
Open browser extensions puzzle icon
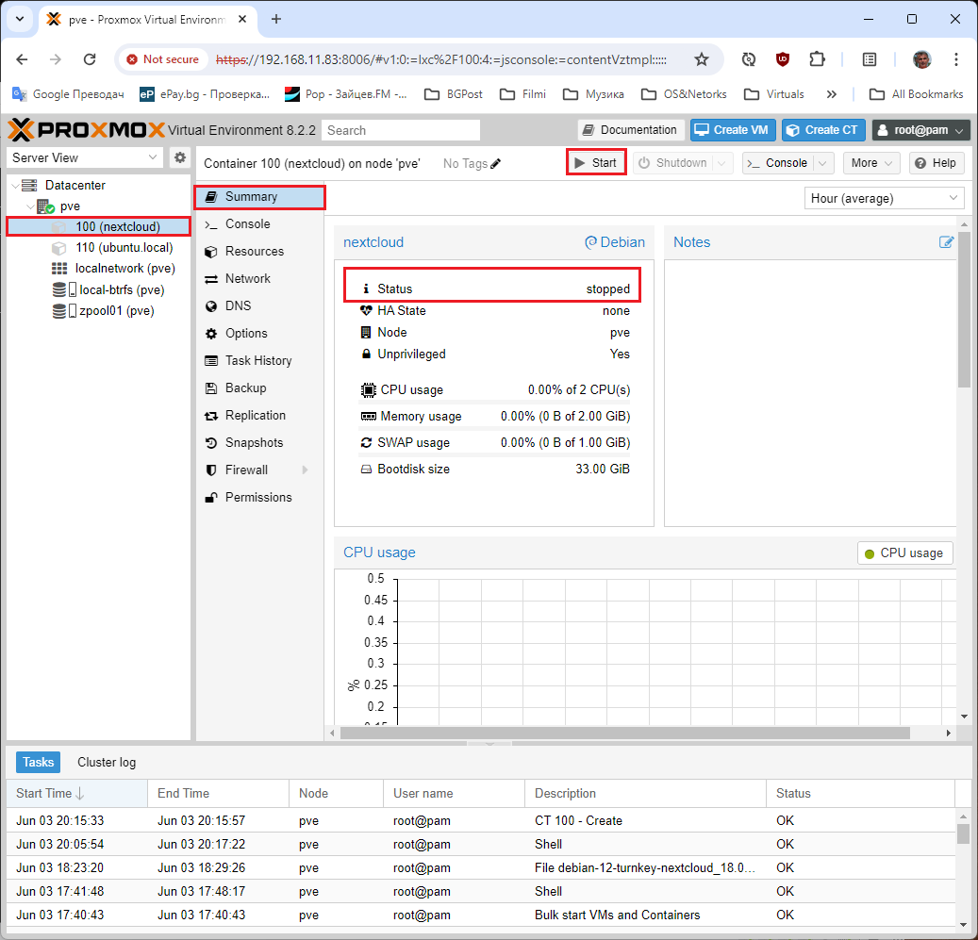click(x=817, y=59)
